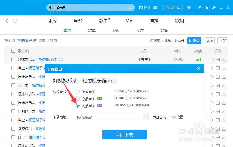Open 《春生》 album link

pyautogui.click(x=144, y=59)
